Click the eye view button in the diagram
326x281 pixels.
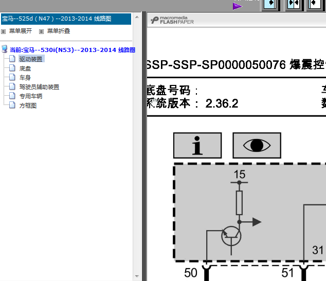[x=257, y=145]
